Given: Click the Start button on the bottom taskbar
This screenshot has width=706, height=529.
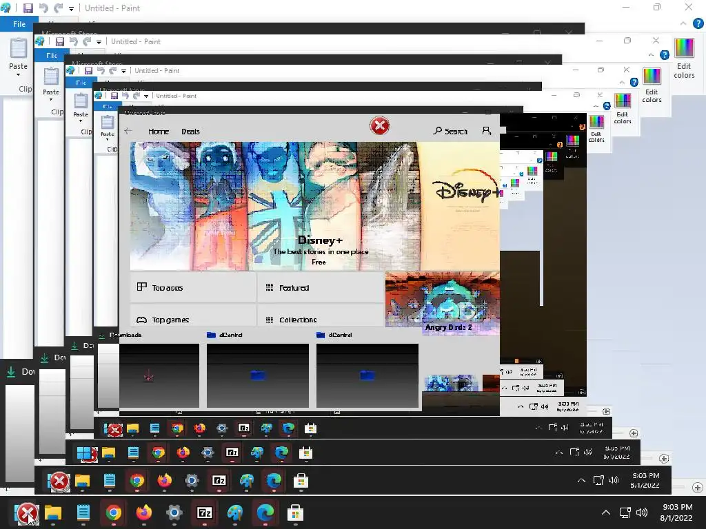Looking at the screenshot, I should (x=26, y=512).
